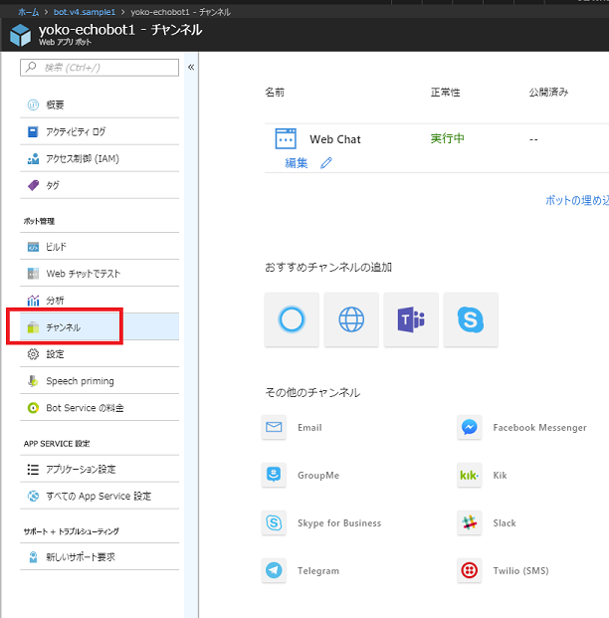The image size is (609, 618).
Task: Click the 名前 column header
Action: point(275,93)
